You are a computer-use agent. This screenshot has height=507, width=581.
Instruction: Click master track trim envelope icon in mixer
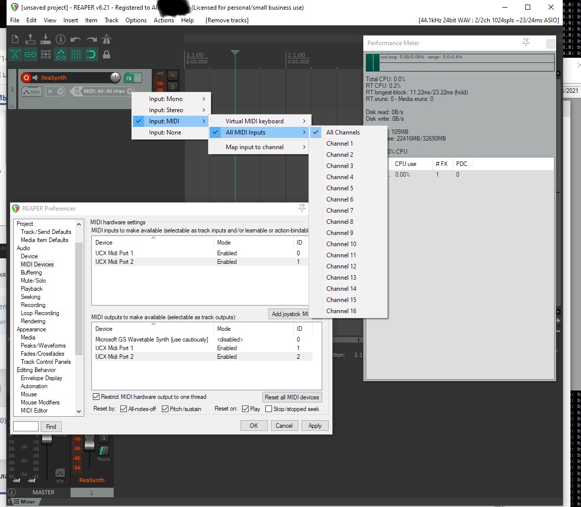coord(60,474)
